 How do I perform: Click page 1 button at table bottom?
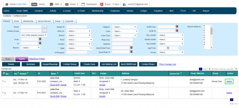[231, 100]
